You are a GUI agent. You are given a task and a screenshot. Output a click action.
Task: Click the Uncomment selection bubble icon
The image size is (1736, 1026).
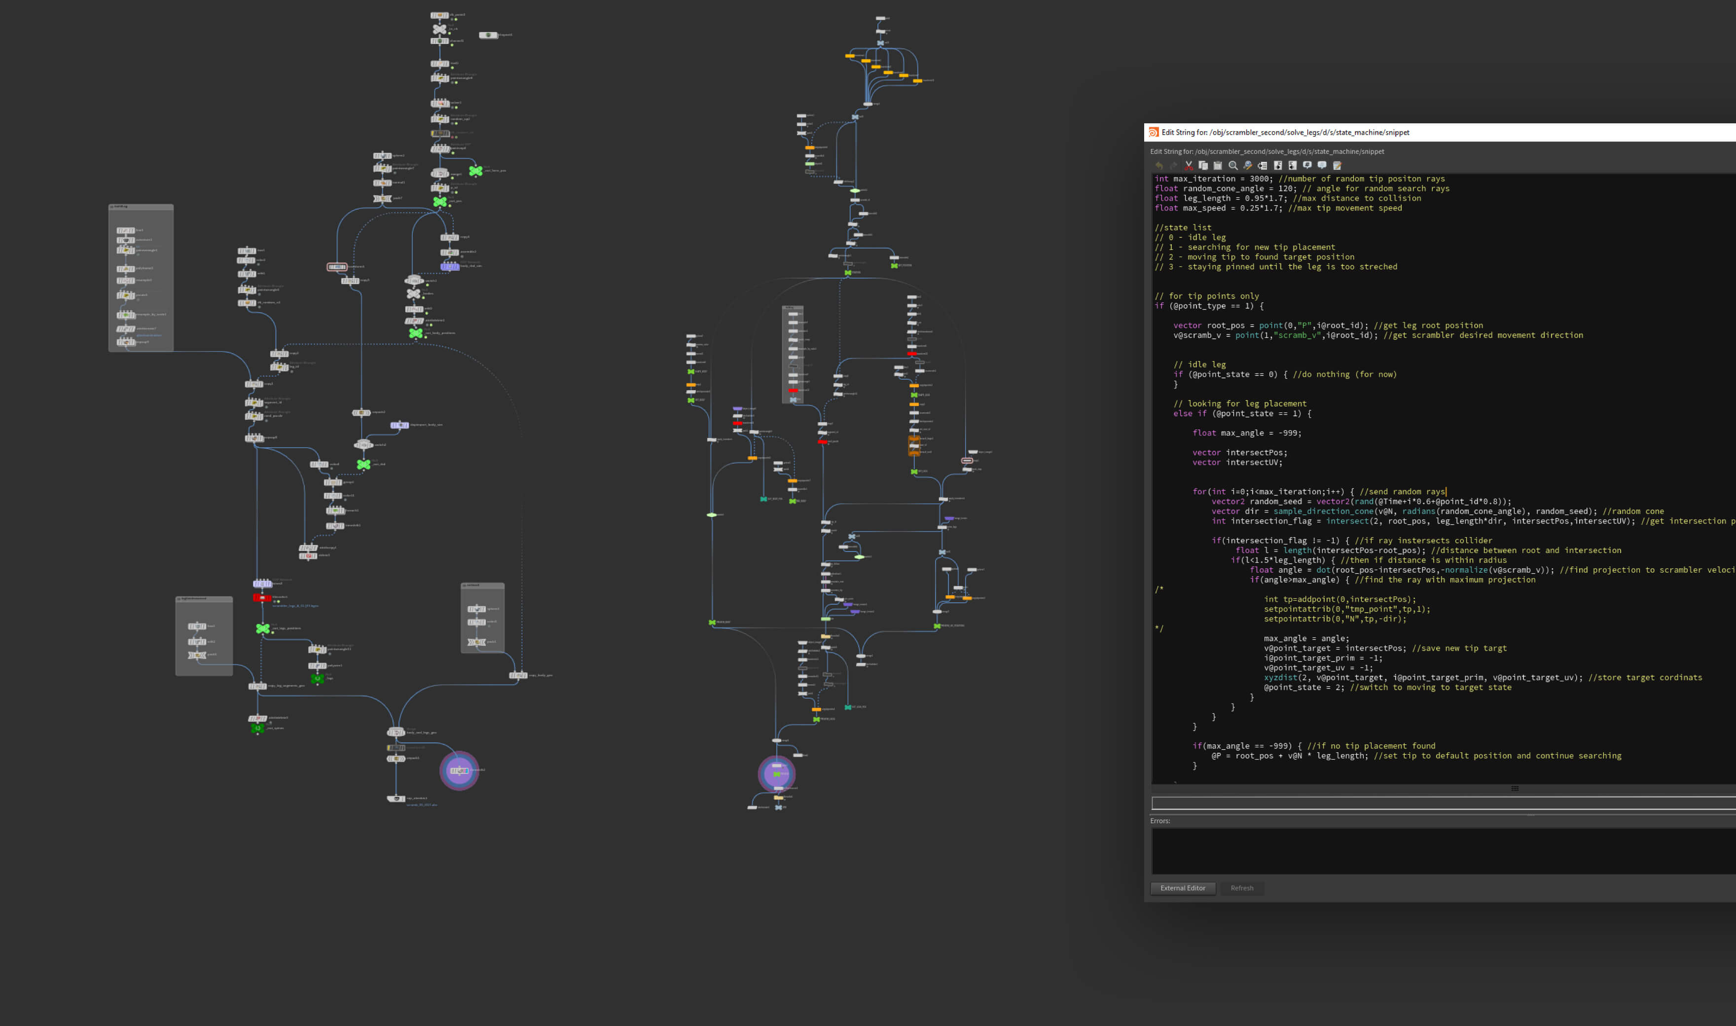tap(1322, 166)
